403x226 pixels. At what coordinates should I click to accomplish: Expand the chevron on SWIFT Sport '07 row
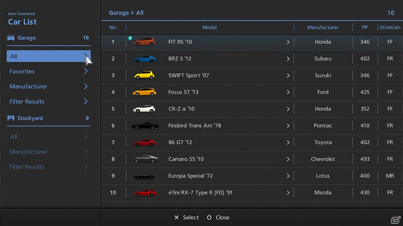tap(288, 75)
